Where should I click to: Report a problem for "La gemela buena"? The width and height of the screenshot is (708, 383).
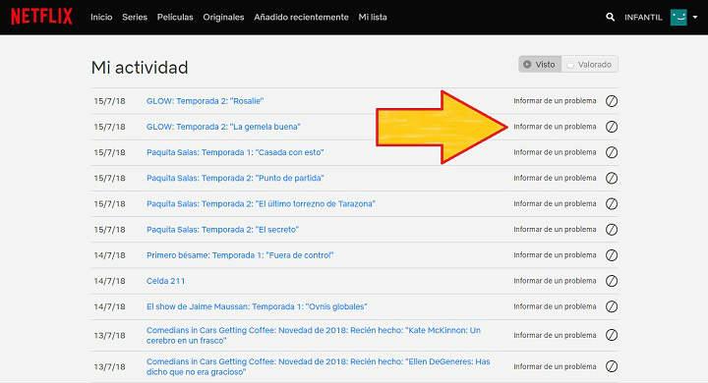(x=555, y=127)
